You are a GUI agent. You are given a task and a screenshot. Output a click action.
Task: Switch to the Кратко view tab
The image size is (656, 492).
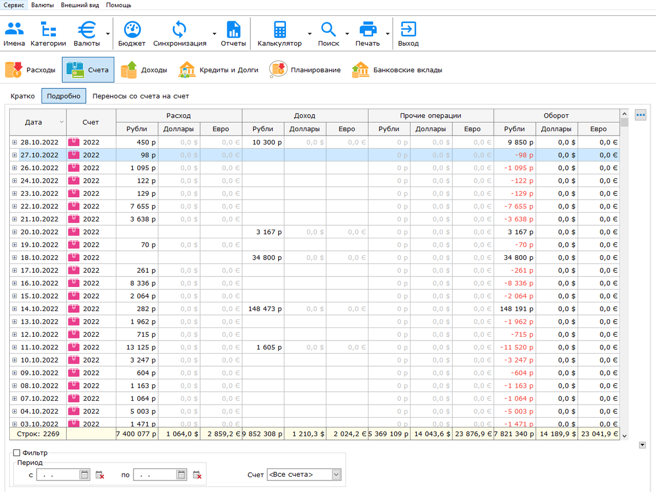pos(22,96)
